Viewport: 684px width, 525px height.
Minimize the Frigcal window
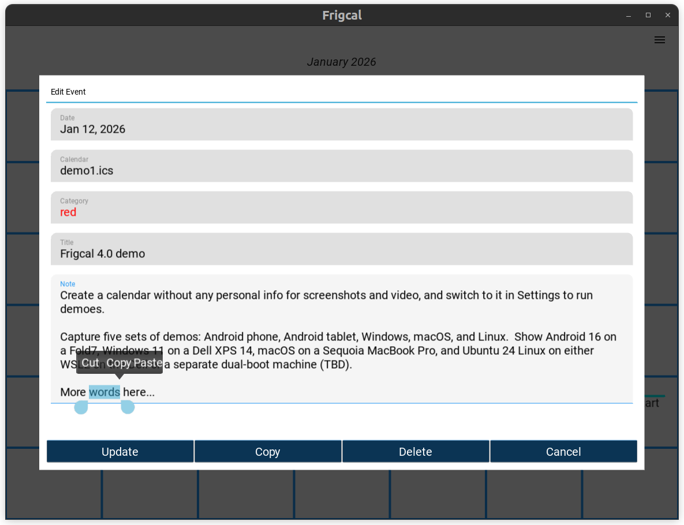tap(629, 16)
